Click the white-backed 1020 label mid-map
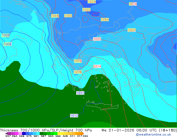Screen dimensions: 177x137 point(97,39)
